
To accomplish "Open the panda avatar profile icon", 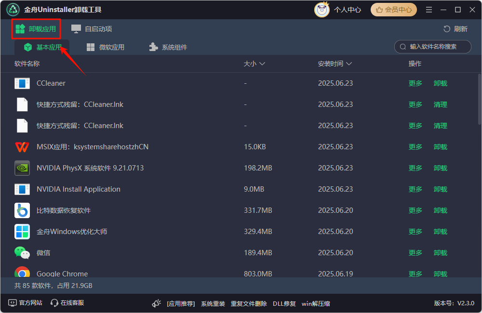I will pyautogui.click(x=322, y=10).
